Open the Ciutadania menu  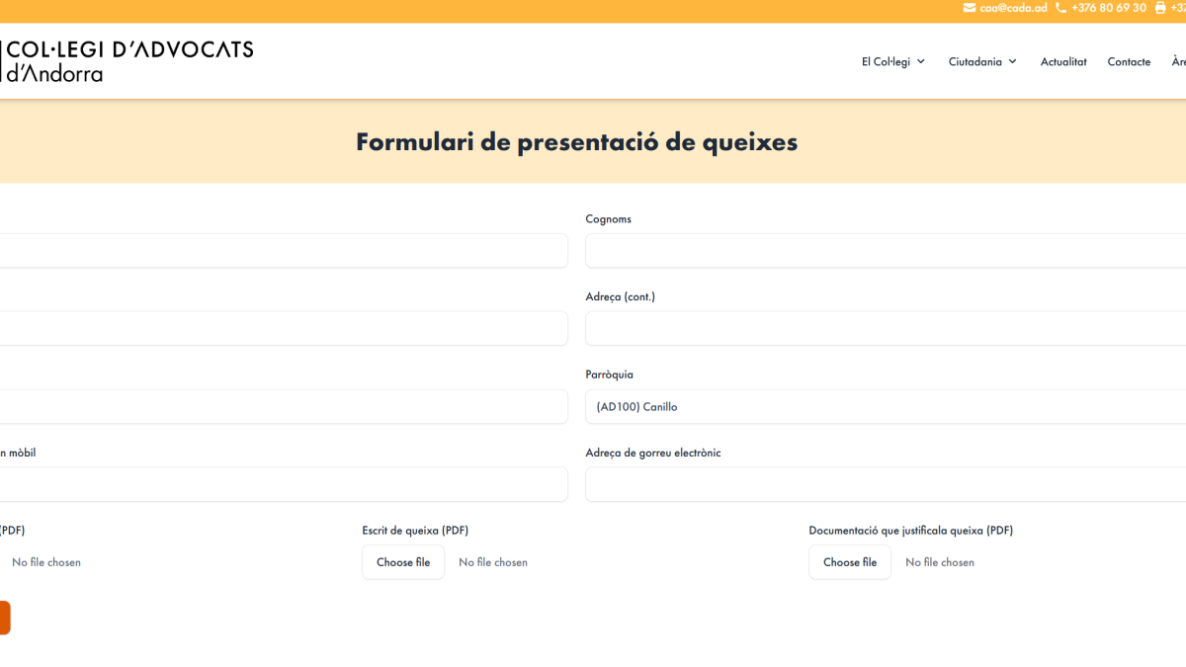pos(982,61)
